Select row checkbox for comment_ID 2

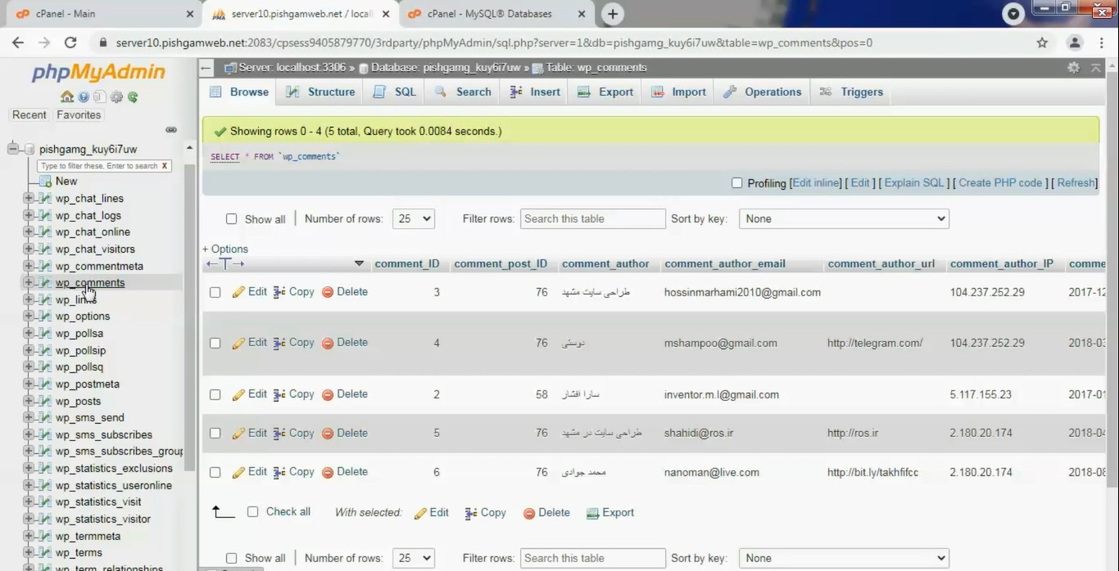[x=215, y=395]
